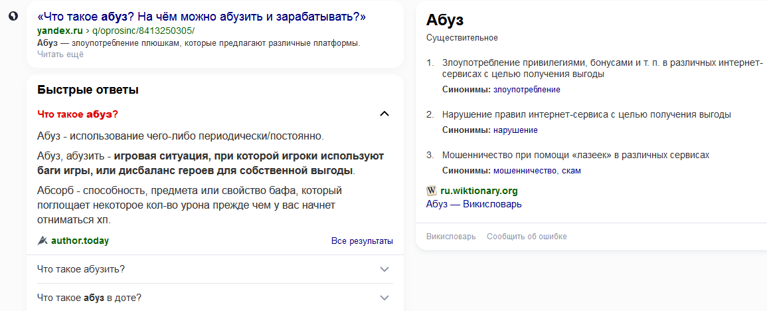Expand the "Что такое абузить?" question

click(384, 269)
